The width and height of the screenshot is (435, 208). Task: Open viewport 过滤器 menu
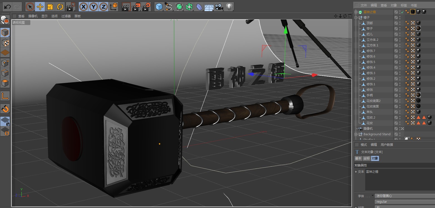click(66, 16)
